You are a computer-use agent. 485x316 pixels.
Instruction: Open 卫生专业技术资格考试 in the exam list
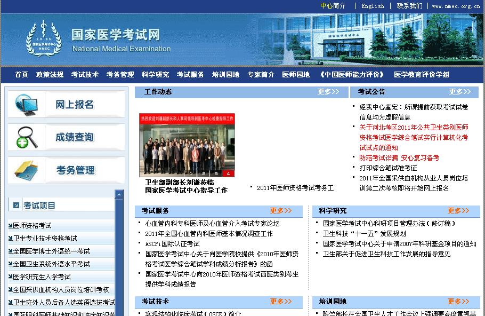pyautogui.click(x=45, y=239)
